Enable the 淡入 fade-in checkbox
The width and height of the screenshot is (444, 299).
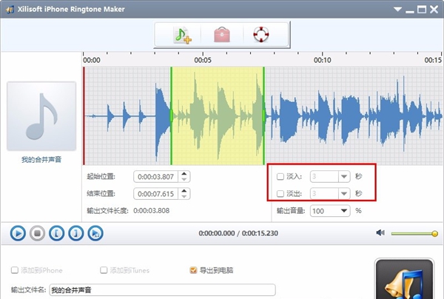coord(280,177)
